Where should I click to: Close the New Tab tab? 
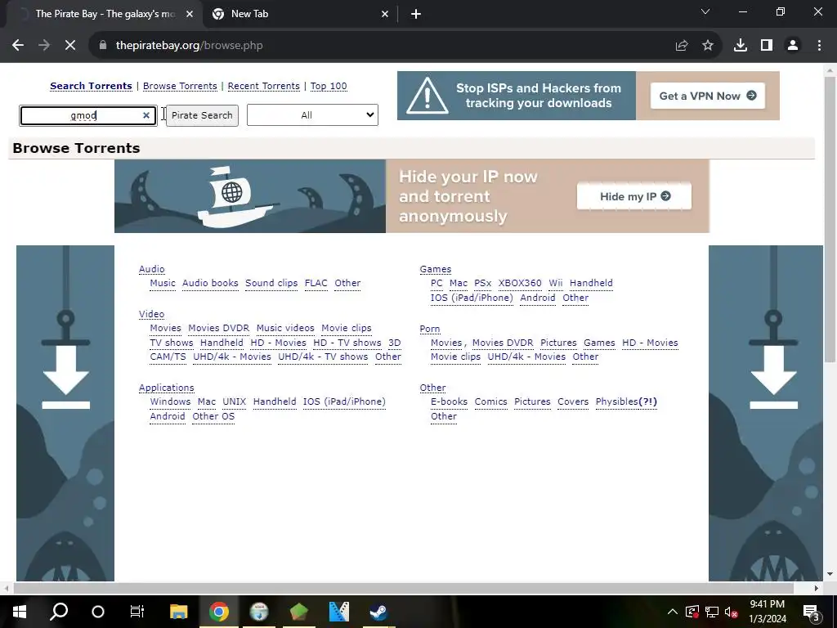[x=385, y=14]
